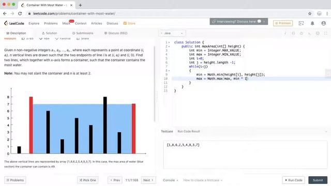Like the problem with thumbs up
The image size is (331, 186).
(x=27, y=39)
